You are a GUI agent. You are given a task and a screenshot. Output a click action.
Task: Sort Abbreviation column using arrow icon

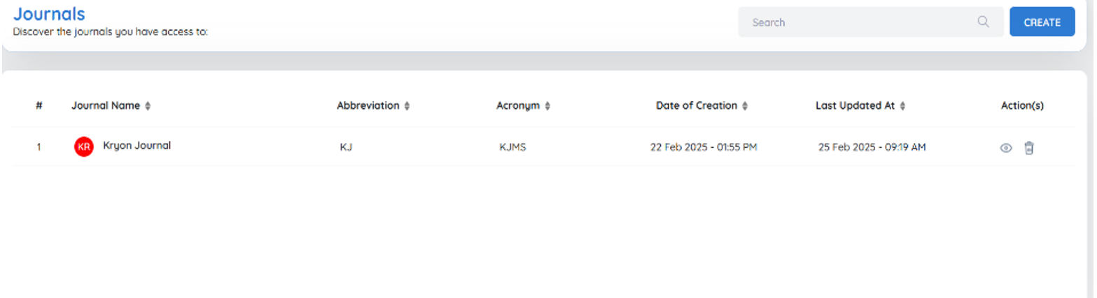point(407,106)
